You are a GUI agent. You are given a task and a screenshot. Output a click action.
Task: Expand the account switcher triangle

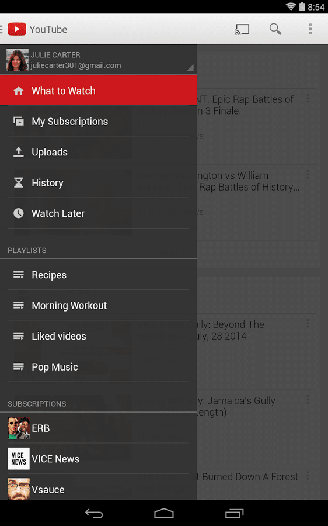(190, 67)
